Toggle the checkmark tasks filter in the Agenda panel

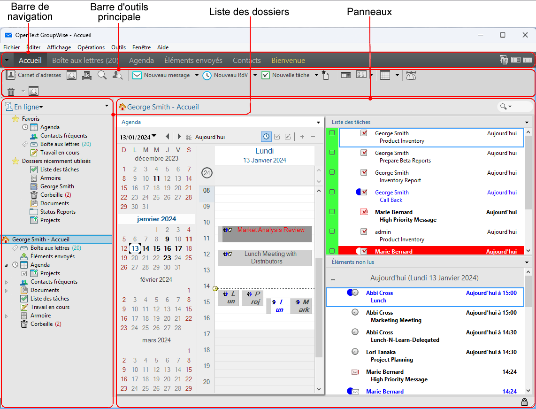click(277, 137)
